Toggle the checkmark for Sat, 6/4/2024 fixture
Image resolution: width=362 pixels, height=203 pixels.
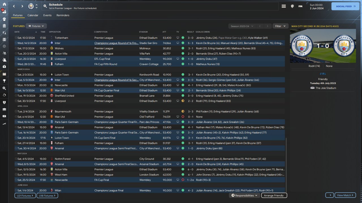pyautogui.click(x=16, y=117)
